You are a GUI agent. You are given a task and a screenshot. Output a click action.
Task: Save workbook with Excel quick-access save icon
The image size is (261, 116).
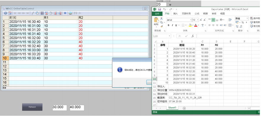pos(159,9)
